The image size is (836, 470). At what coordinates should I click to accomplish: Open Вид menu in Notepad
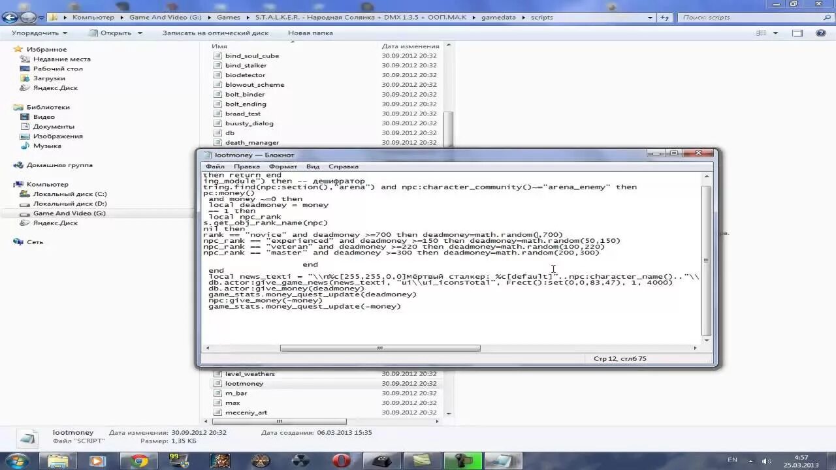pos(313,166)
